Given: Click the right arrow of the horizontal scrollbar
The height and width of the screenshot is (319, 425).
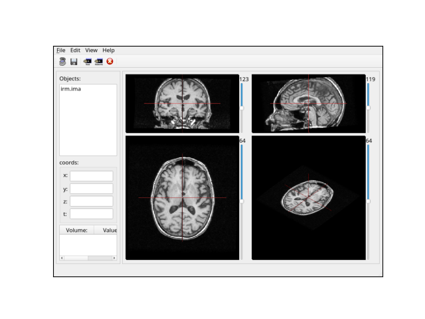Looking at the screenshot, I should tap(114, 258).
